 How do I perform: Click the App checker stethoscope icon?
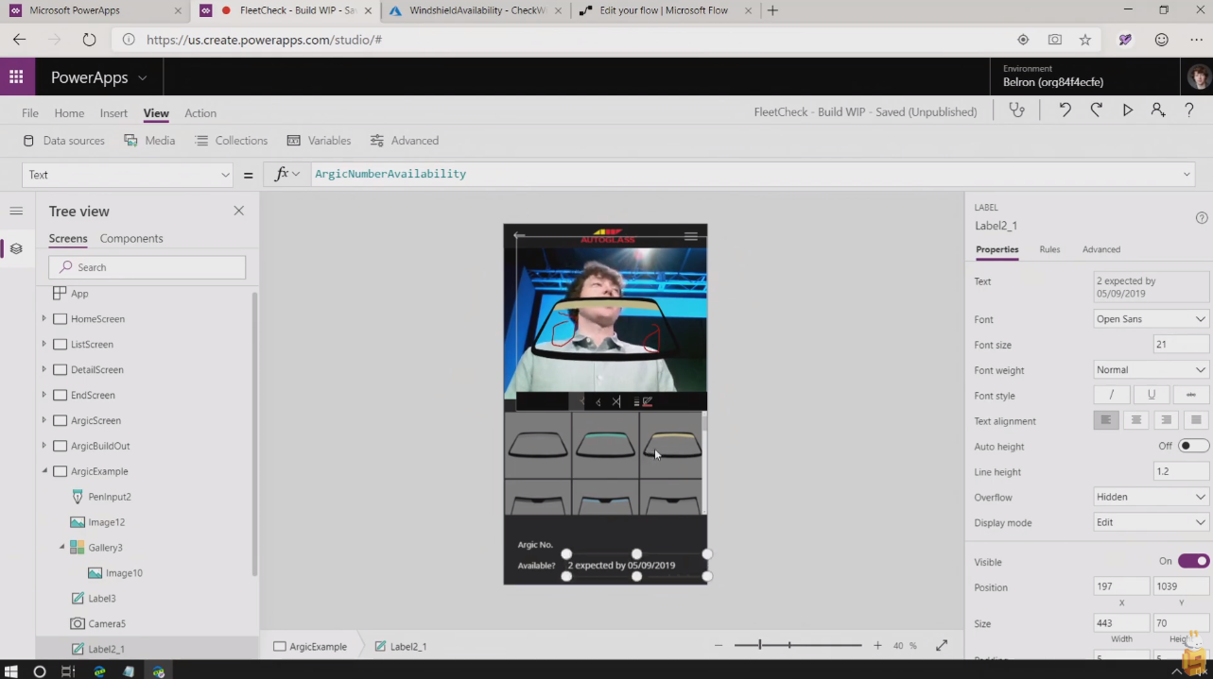point(1017,110)
